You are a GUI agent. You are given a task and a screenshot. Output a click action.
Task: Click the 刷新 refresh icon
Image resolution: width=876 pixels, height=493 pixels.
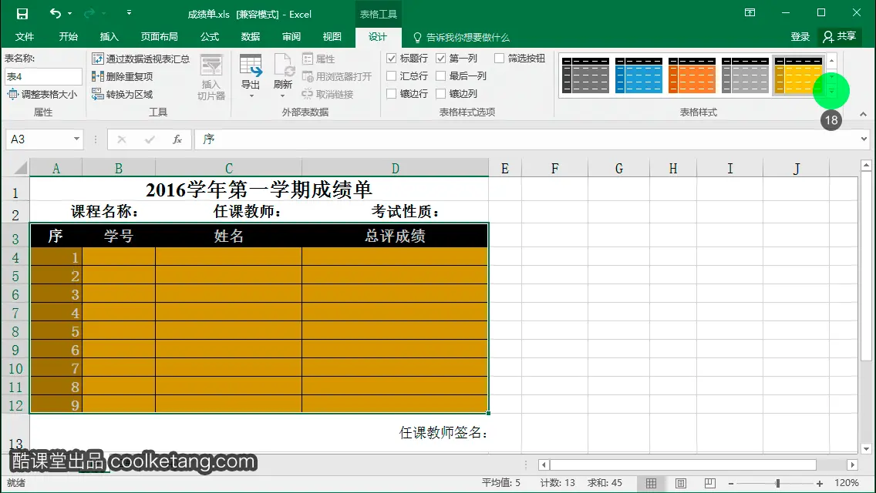pos(283,67)
